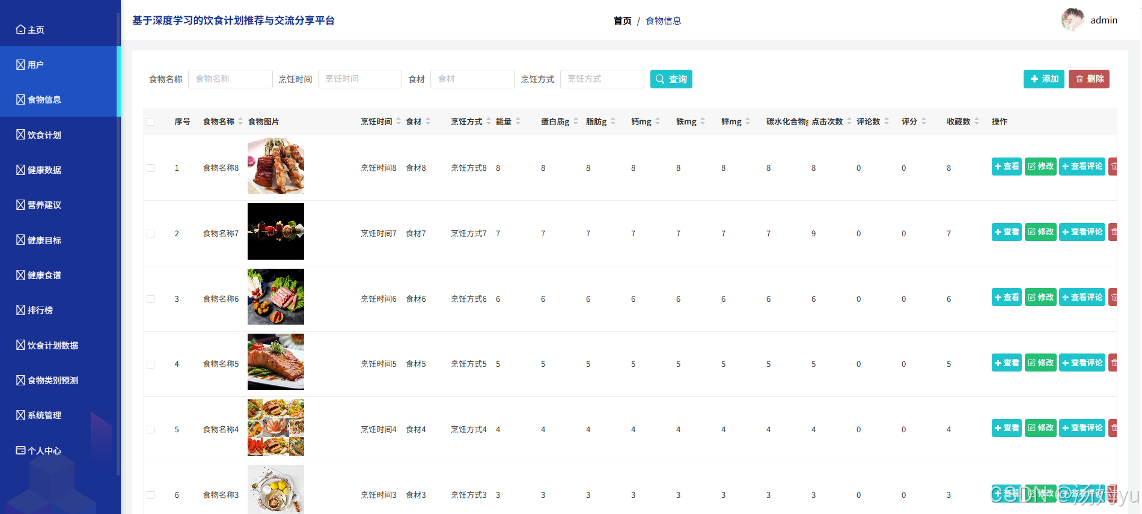Check the row for 食物名称6
Image resolution: width=1142 pixels, height=514 pixels.
[x=150, y=299]
